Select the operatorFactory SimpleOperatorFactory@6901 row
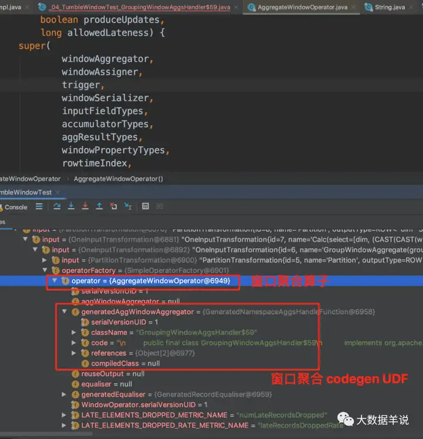The width and height of the screenshot is (423, 439). 211,270
